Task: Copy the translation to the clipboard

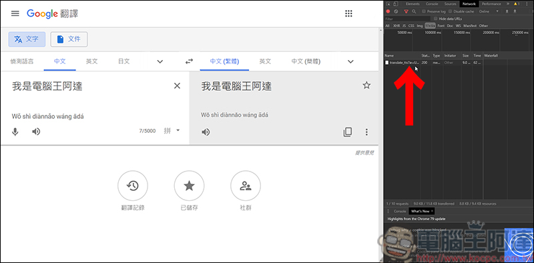Action: (348, 132)
